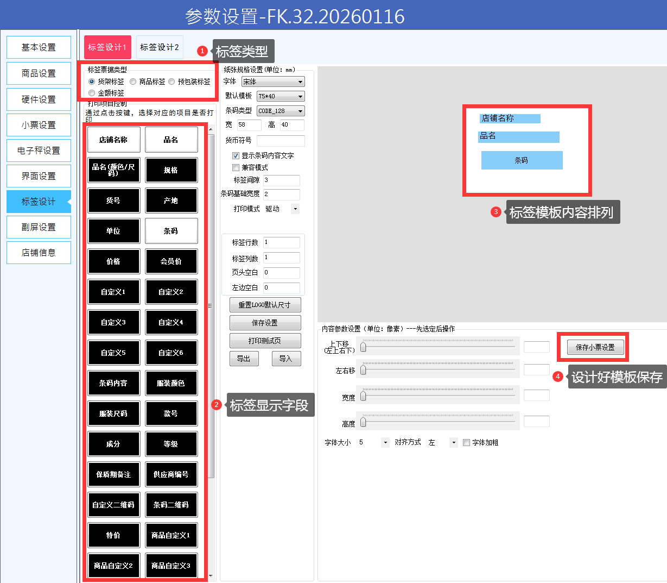This screenshot has width=667, height=583.
Task: Uncheck 显示条码内容文字 checkbox
Action: coord(236,155)
